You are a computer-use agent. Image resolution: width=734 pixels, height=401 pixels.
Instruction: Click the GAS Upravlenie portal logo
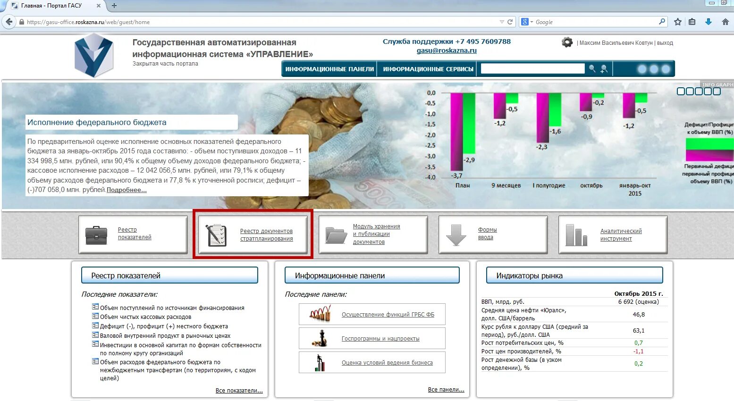click(x=94, y=55)
